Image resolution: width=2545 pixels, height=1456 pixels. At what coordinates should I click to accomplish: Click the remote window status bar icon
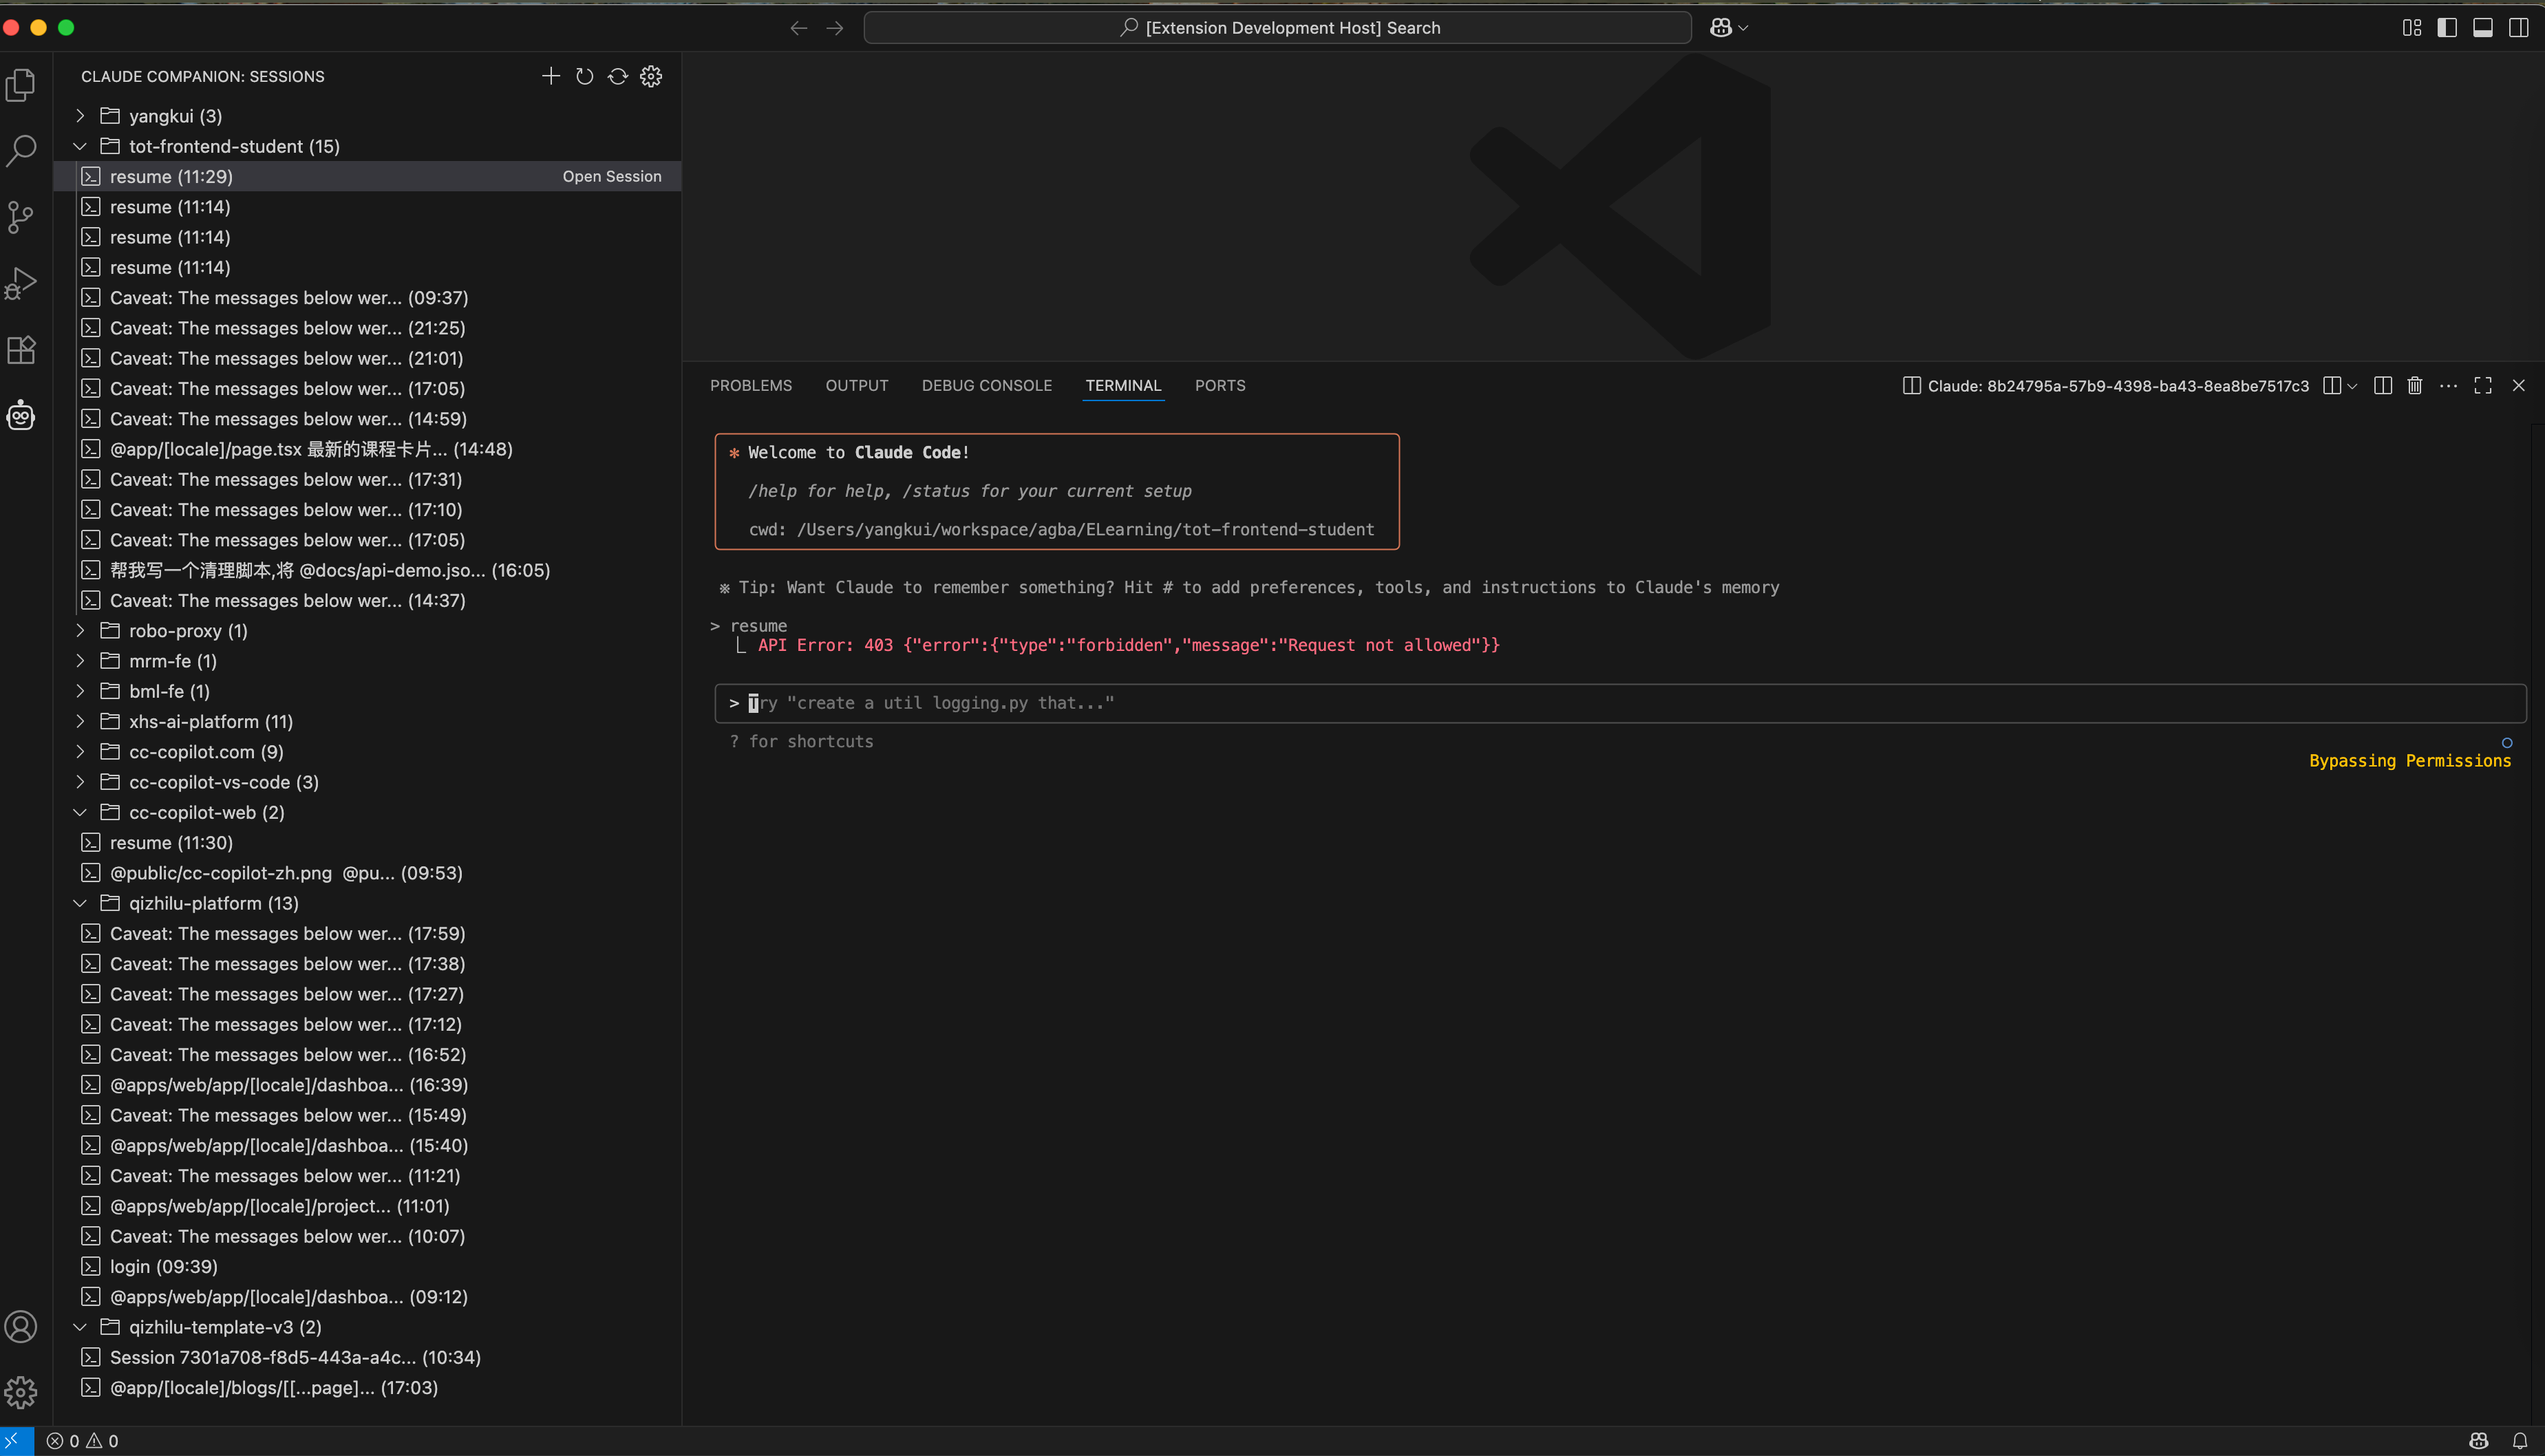pyautogui.click(x=16, y=1441)
